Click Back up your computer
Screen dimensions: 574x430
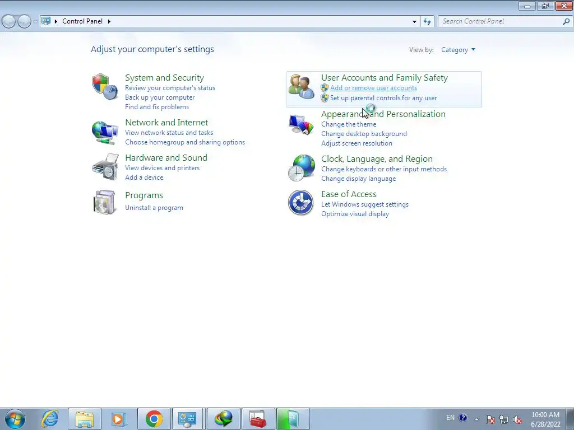pyautogui.click(x=160, y=97)
